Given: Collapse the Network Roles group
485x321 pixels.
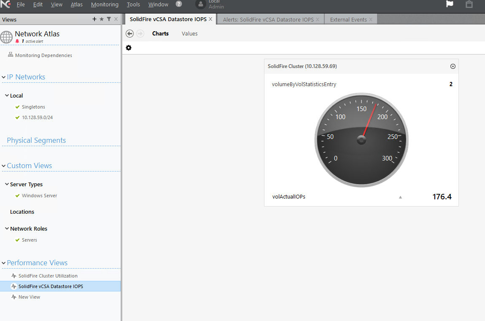Looking at the screenshot, I should [7, 229].
